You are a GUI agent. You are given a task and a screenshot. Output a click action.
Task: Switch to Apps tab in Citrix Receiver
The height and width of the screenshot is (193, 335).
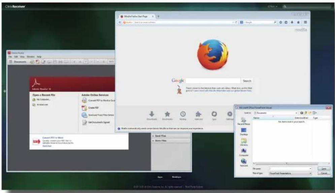pos(160,177)
